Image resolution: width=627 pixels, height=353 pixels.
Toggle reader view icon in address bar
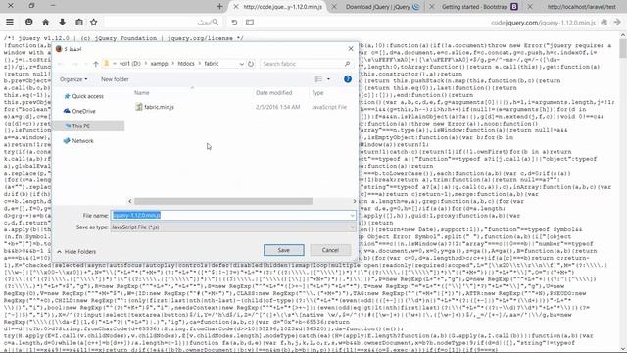[250, 22]
